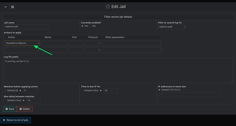
Task: Click the first row Other parameters field
Action: [x=131, y=43]
